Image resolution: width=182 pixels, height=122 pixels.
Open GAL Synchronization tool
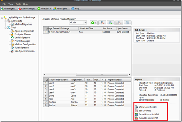(x=25, y=51)
